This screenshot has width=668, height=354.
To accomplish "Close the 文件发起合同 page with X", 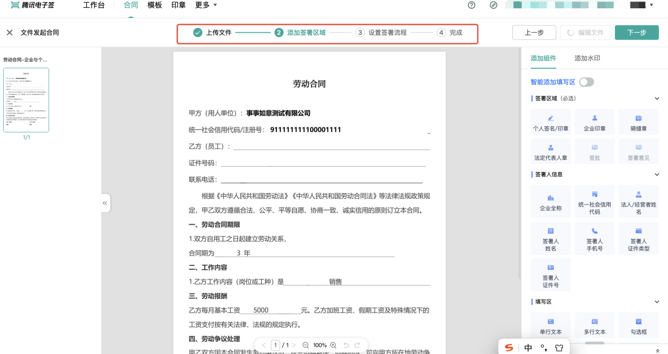I will click(x=9, y=33).
